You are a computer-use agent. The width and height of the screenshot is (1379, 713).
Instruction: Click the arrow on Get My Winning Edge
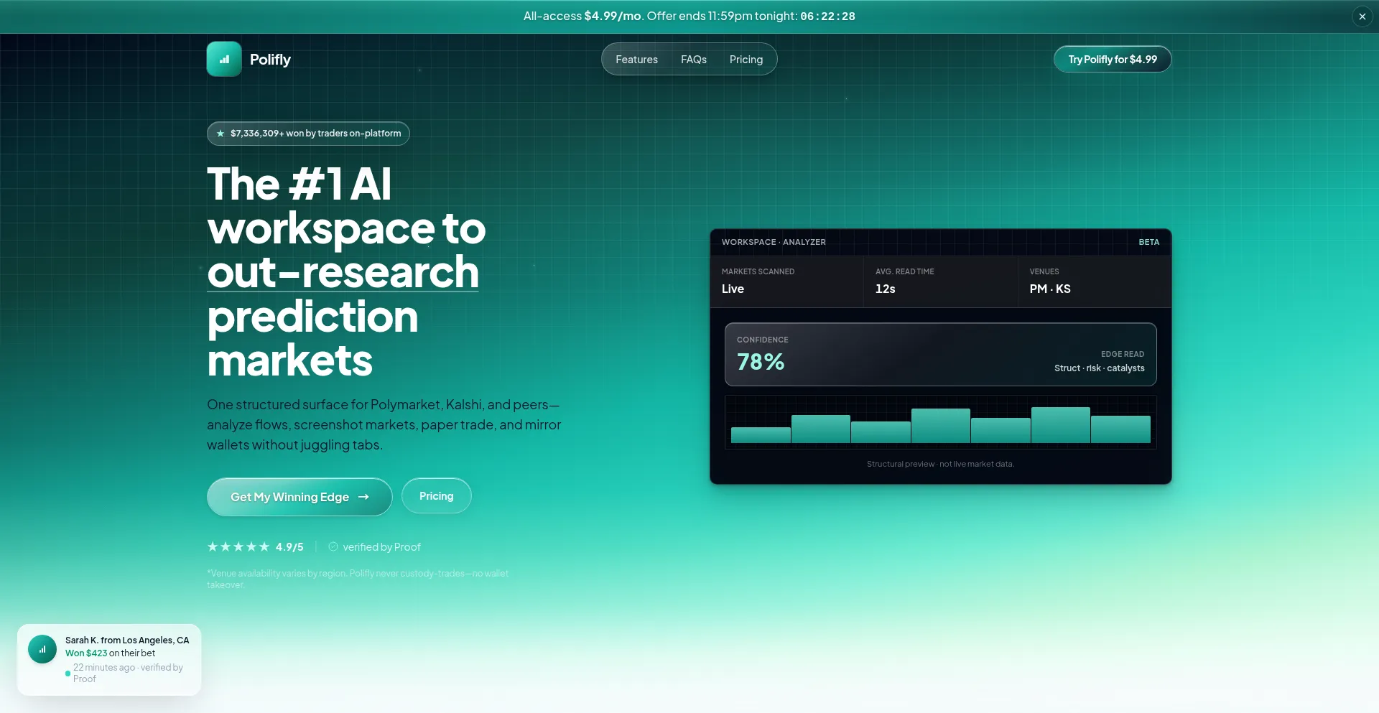[x=363, y=497]
